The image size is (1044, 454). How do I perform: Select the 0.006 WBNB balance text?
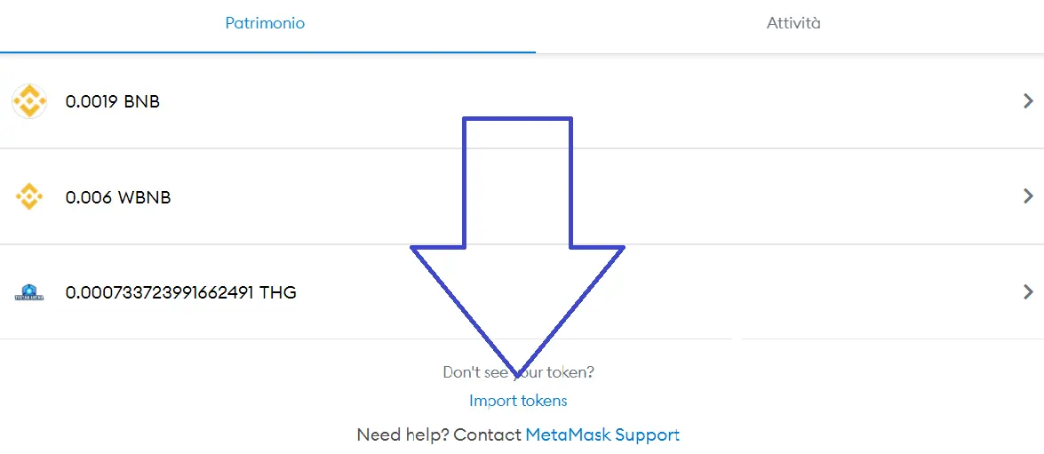118,198
